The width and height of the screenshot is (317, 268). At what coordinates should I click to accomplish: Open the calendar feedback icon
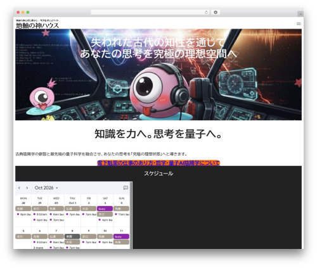coord(126,188)
